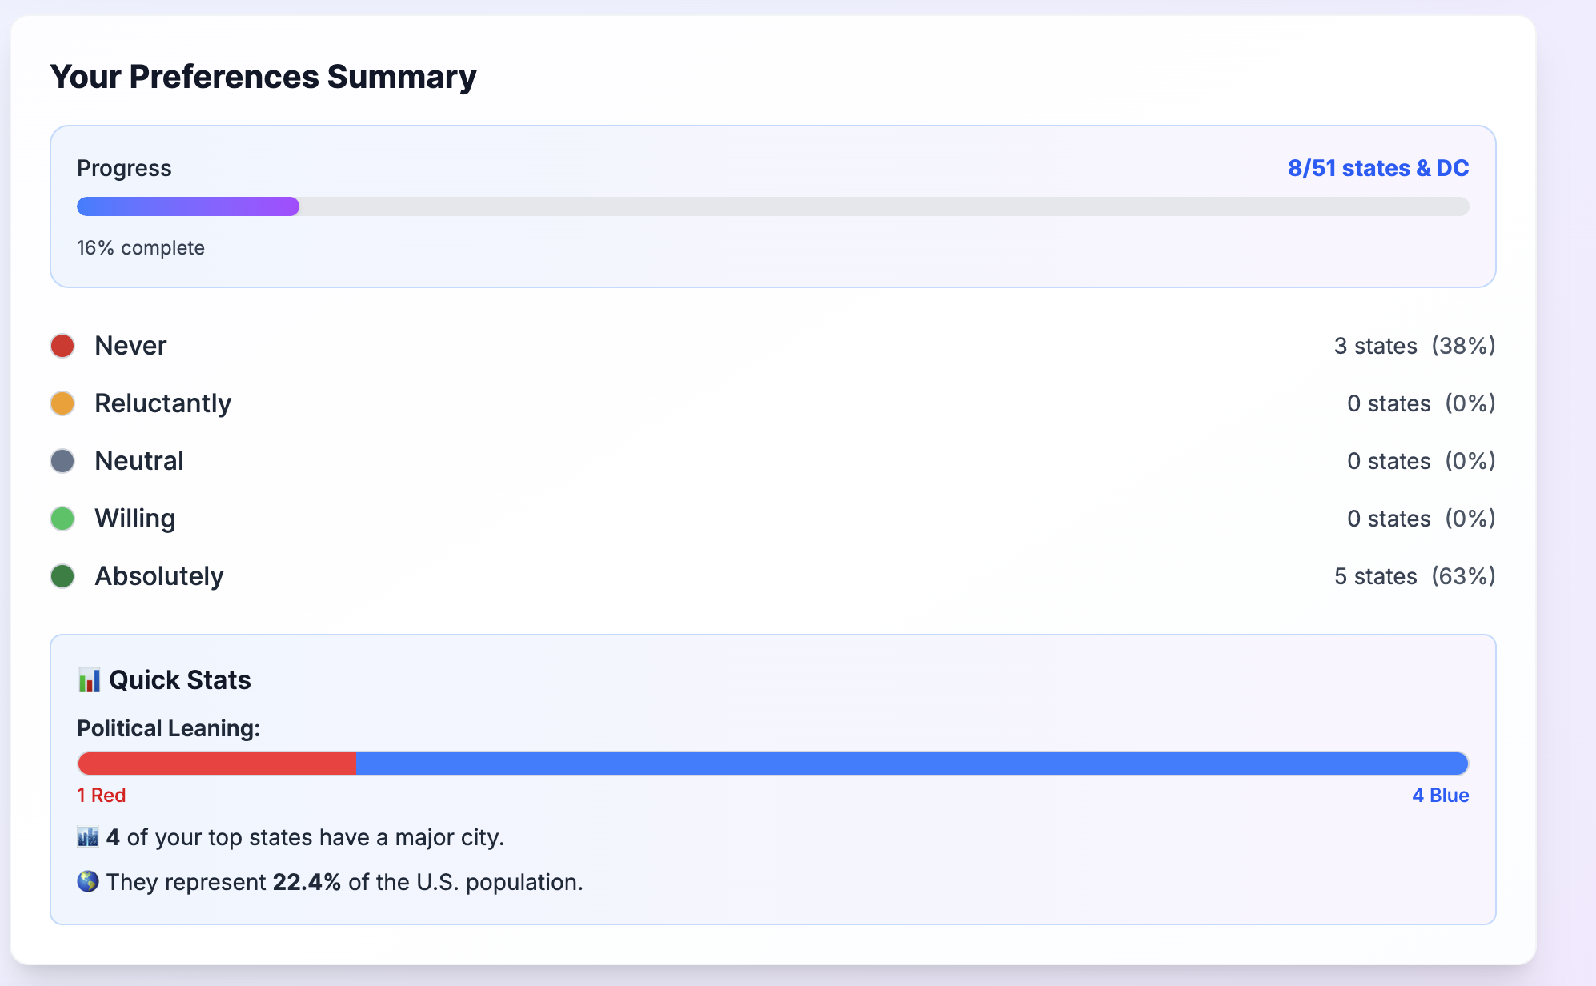The height and width of the screenshot is (986, 1596).
Task: Select the Absolutely preference row label
Action: tap(159, 576)
